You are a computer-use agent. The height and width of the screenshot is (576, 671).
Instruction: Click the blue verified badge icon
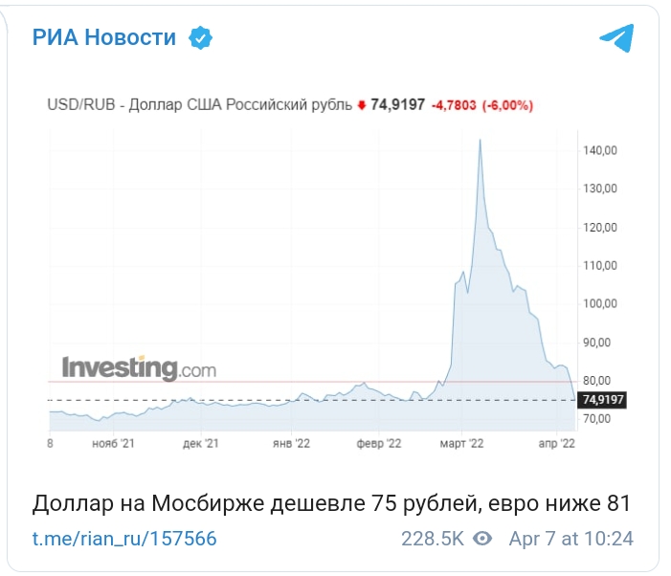(200, 37)
